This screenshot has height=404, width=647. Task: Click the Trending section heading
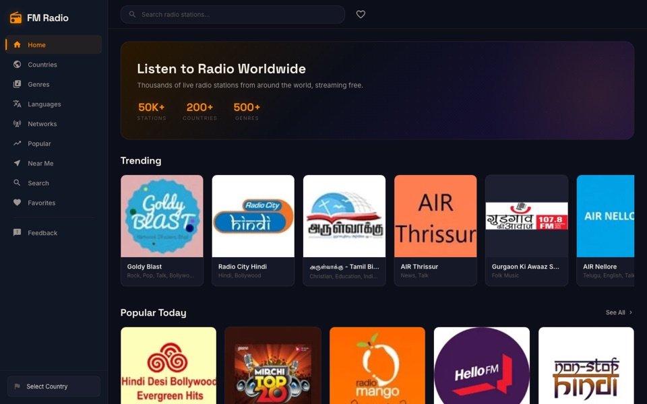pyautogui.click(x=141, y=160)
